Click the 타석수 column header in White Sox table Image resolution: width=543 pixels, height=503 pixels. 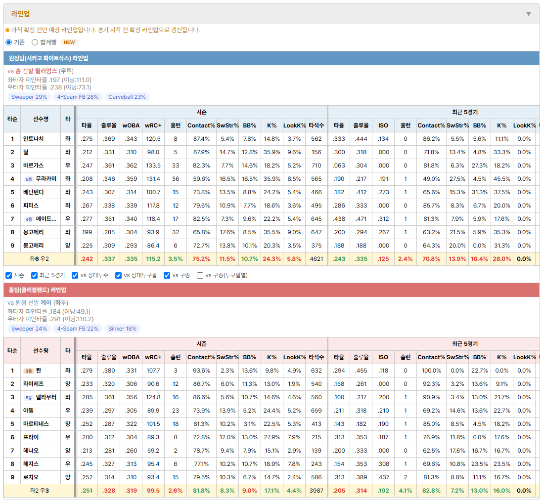point(316,126)
